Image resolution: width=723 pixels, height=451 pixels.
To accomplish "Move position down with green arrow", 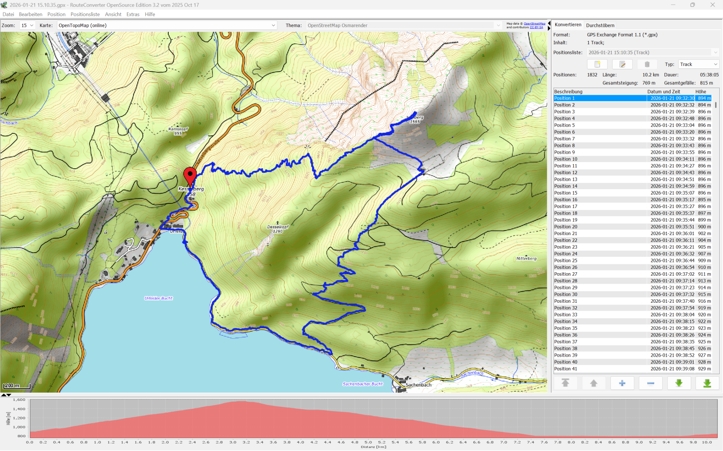I will point(679,383).
